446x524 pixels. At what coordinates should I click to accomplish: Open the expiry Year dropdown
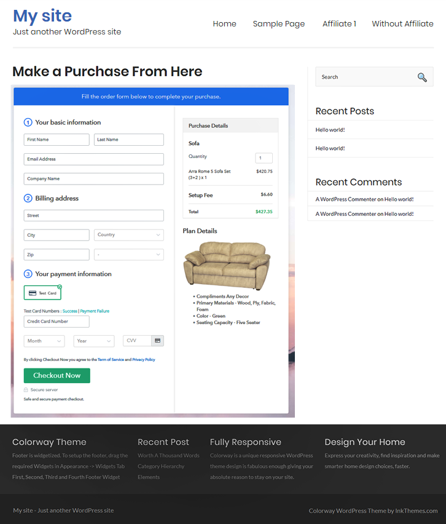click(x=93, y=341)
